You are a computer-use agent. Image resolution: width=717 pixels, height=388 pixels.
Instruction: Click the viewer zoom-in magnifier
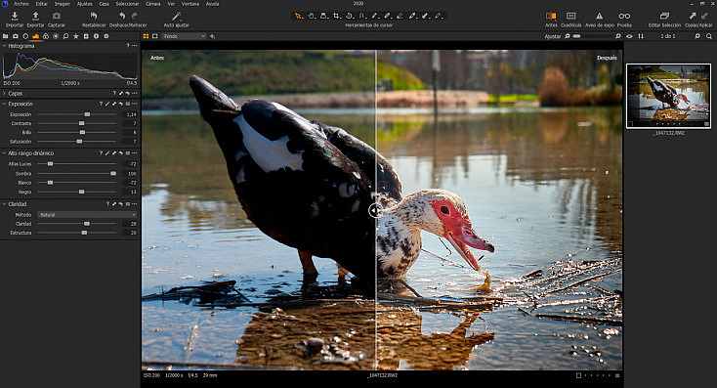[x=618, y=36]
